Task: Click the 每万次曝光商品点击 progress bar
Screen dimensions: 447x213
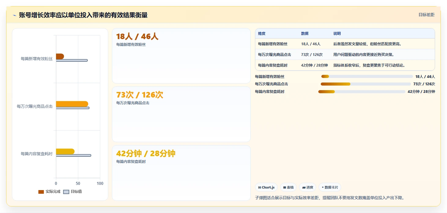Action: tap(366, 84)
